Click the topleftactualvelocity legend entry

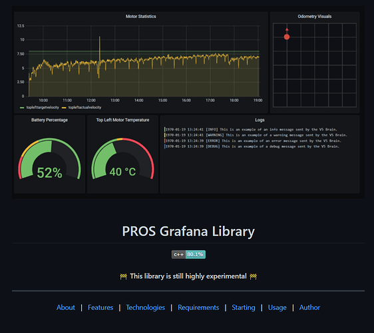(82, 107)
